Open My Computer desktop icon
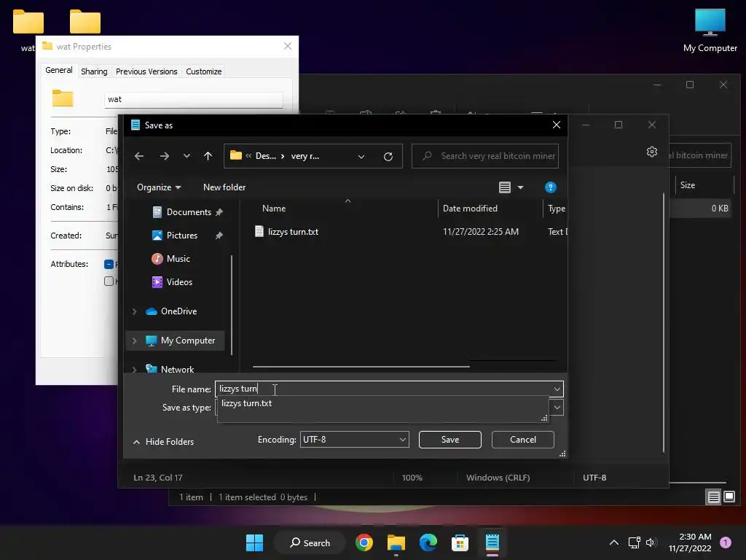The image size is (746, 560). (x=710, y=31)
